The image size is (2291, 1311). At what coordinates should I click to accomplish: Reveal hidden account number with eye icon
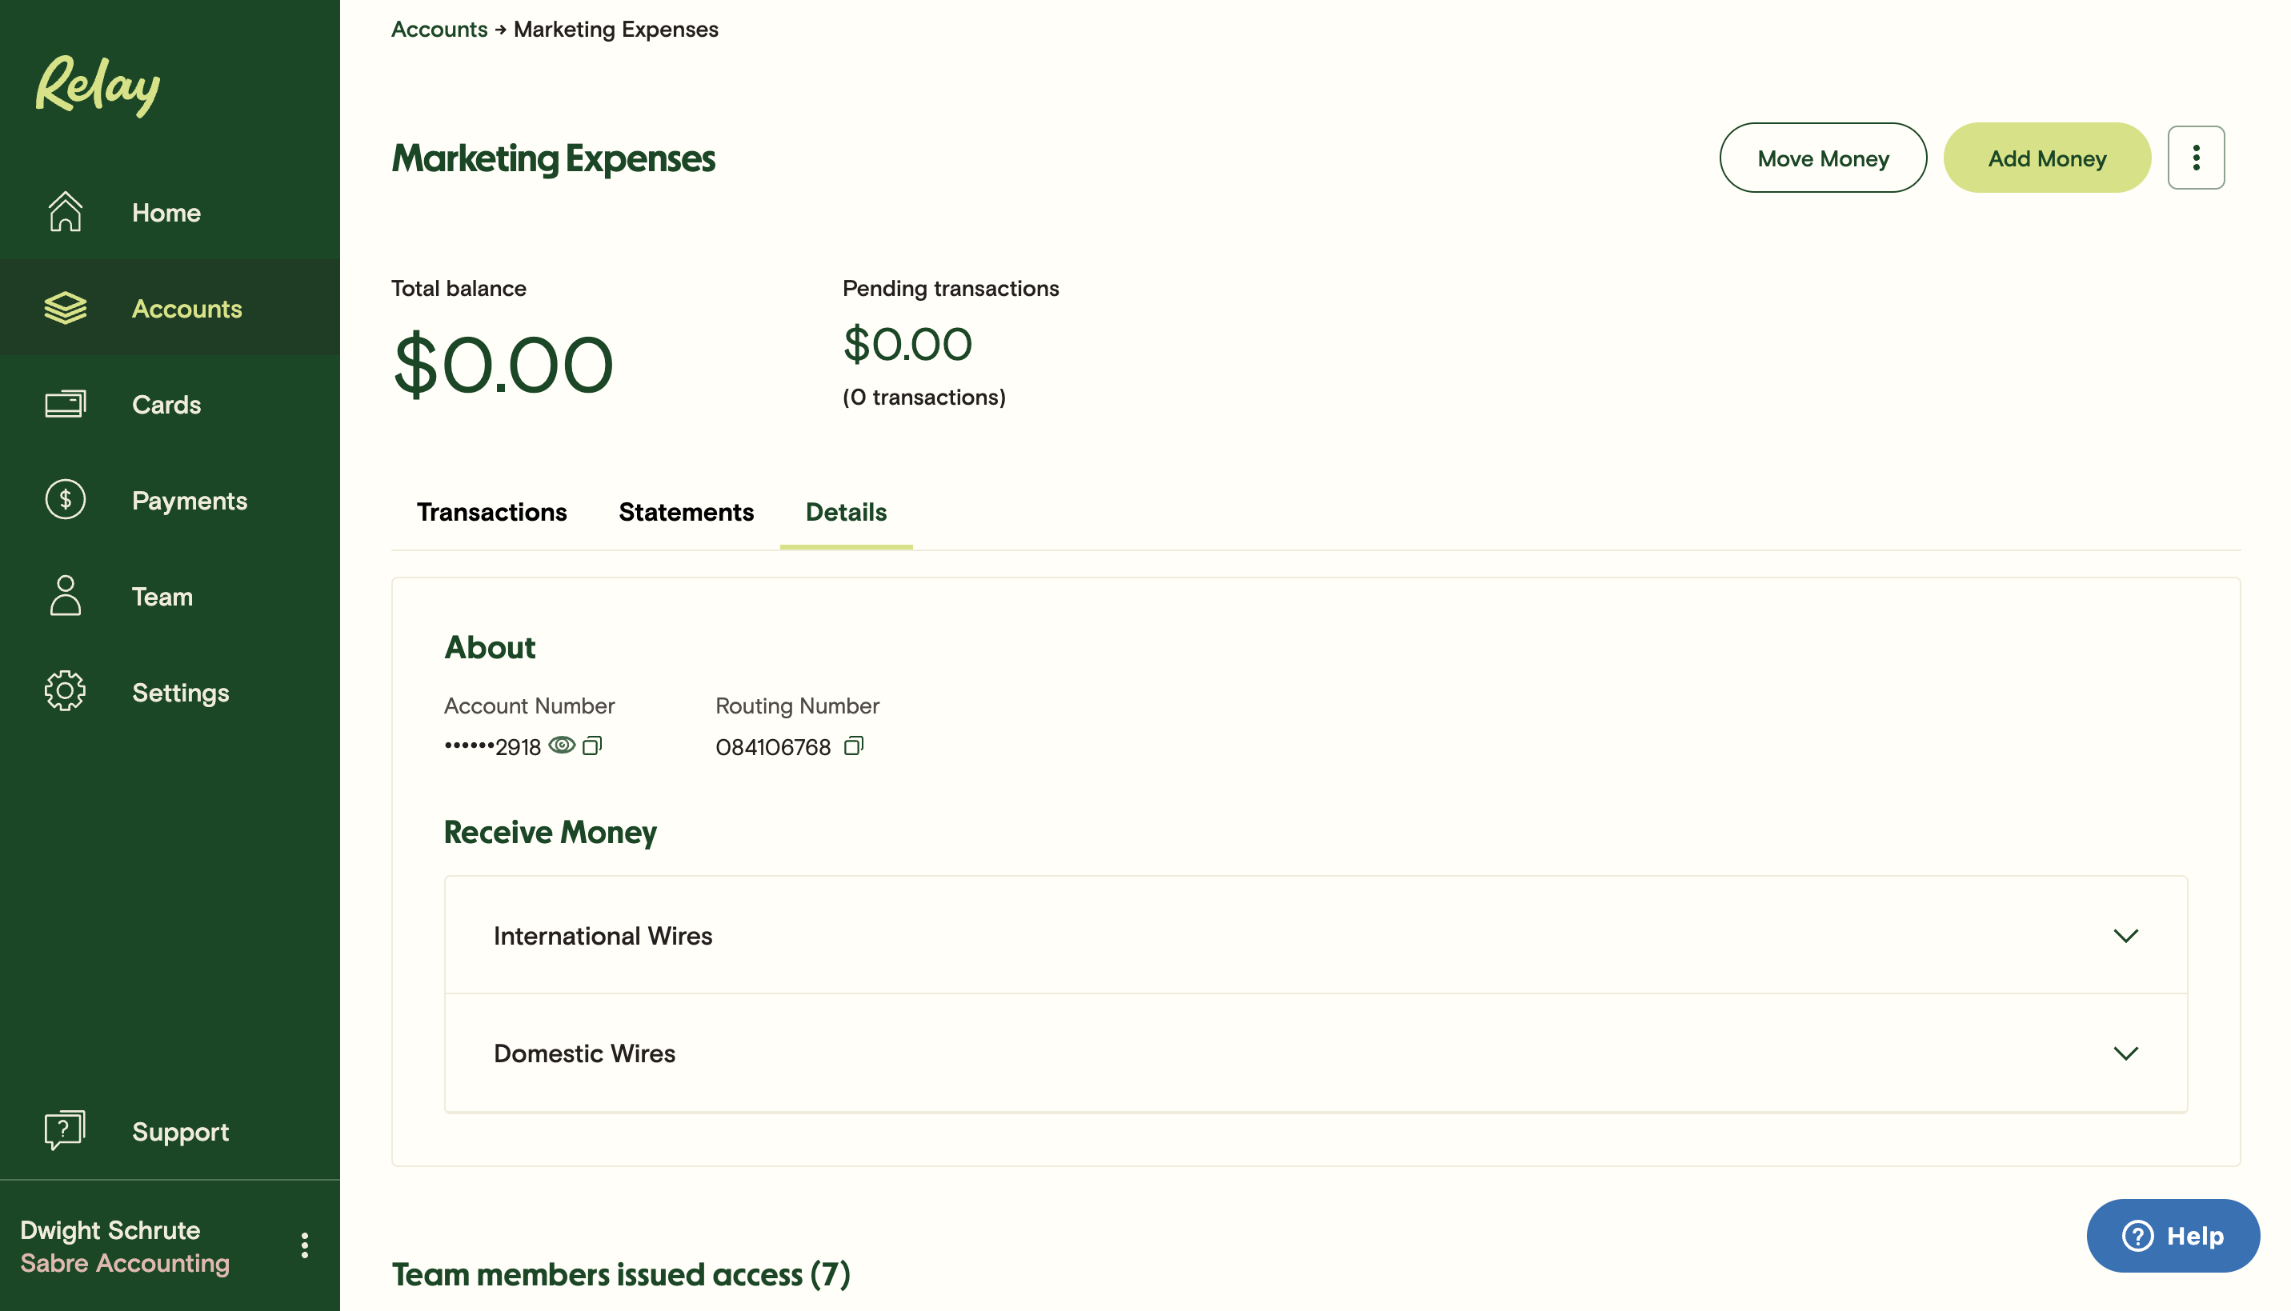point(562,745)
